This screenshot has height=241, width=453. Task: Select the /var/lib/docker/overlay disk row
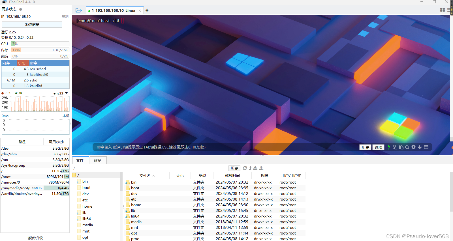point(35,194)
